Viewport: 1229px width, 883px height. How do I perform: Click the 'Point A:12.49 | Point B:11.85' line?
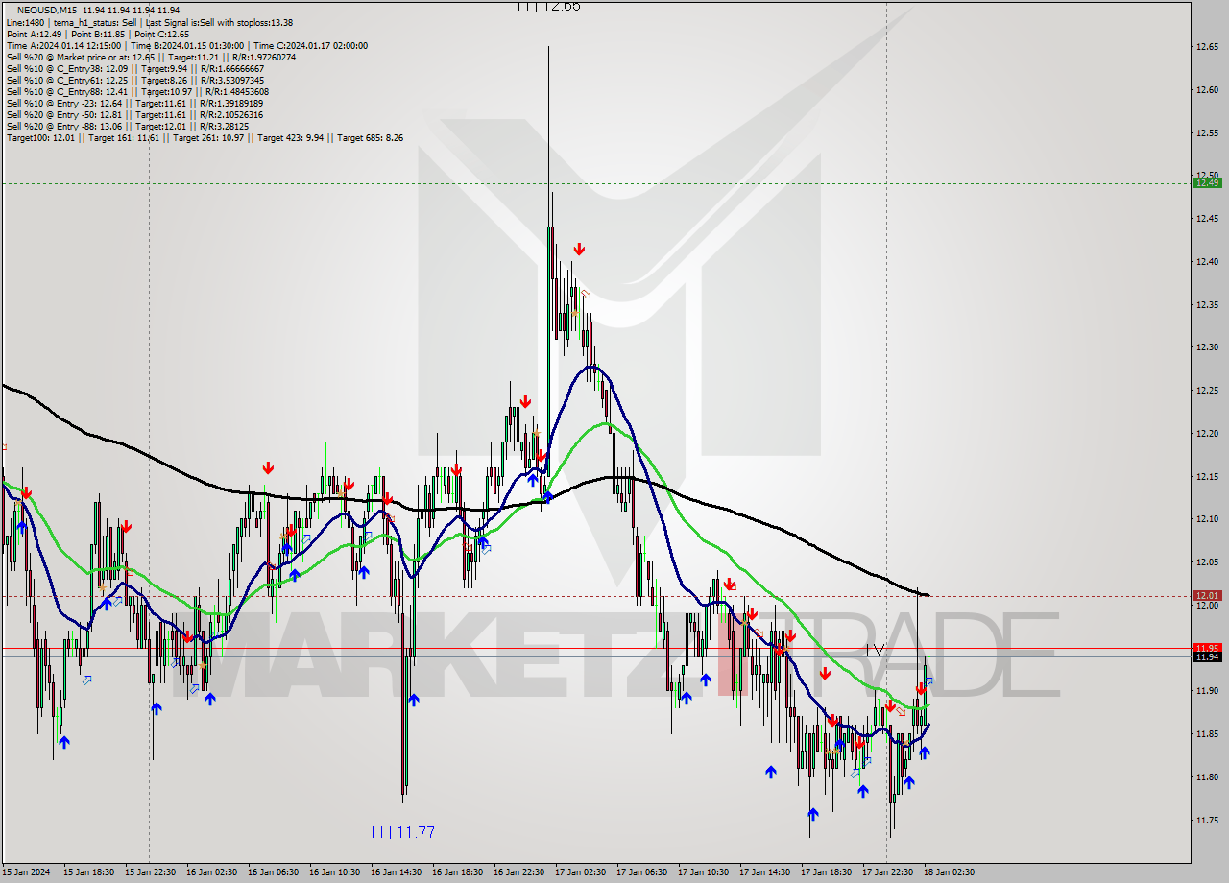tap(98, 34)
